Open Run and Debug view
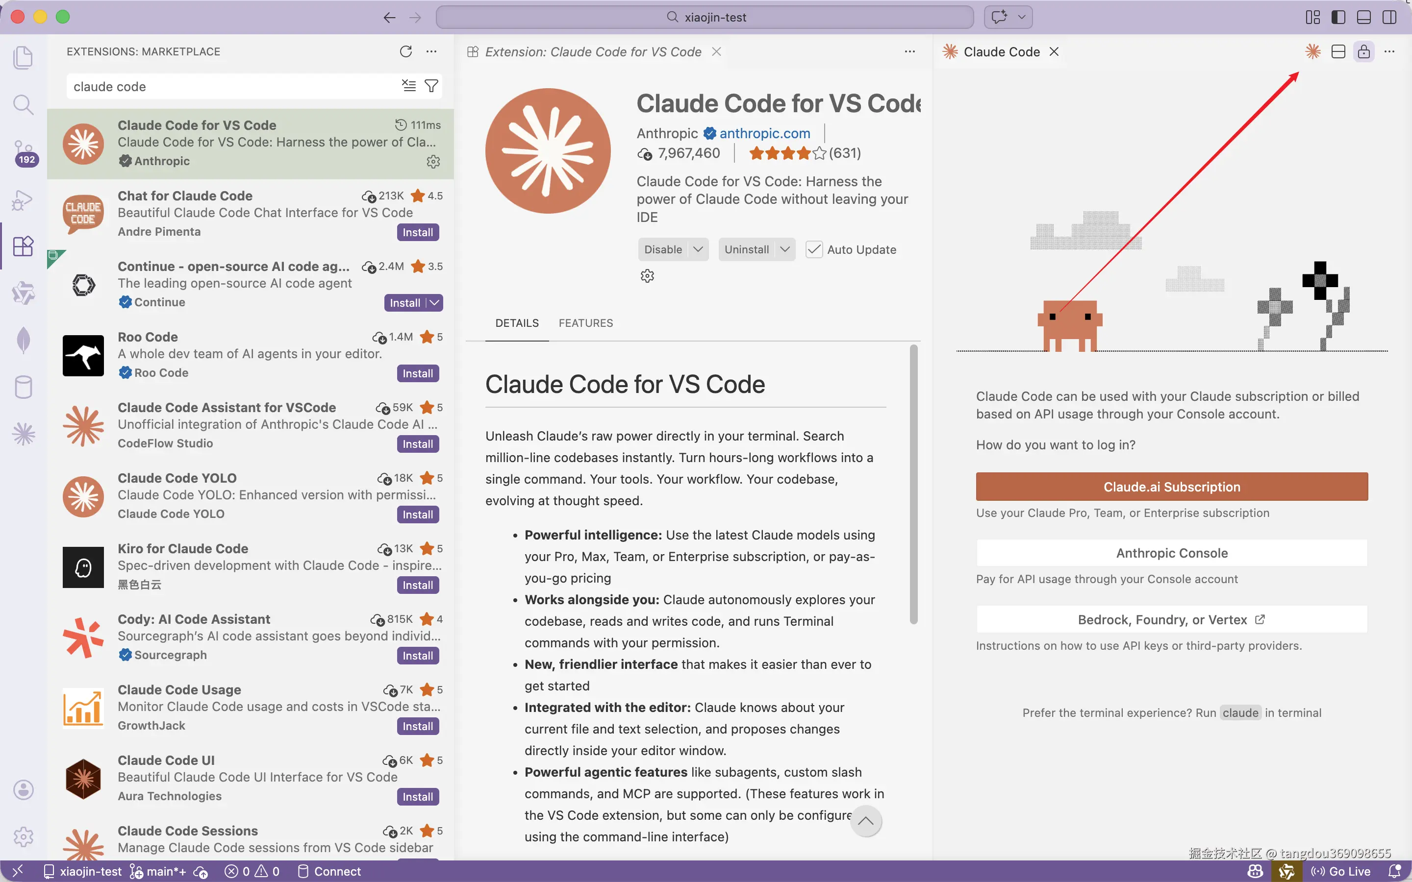The image size is (1412, 882). pyautogui.click(x=23, y=200)
